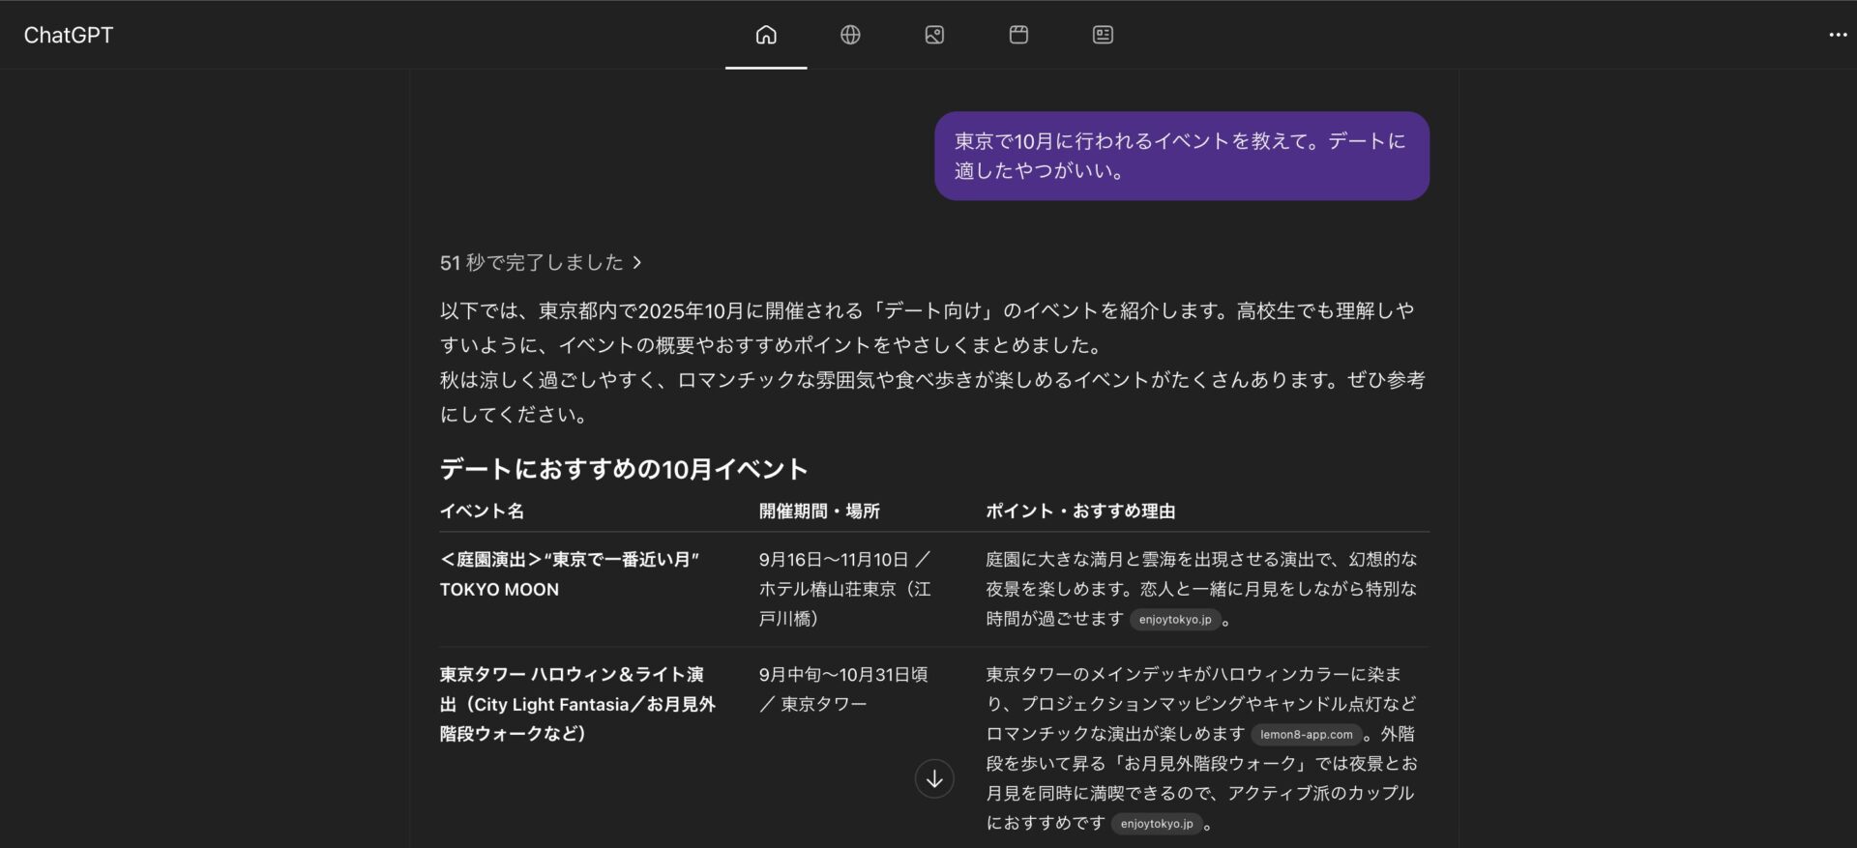
Task: Click the '開催期間・場所' column header
Action: [x=819, y=511]
